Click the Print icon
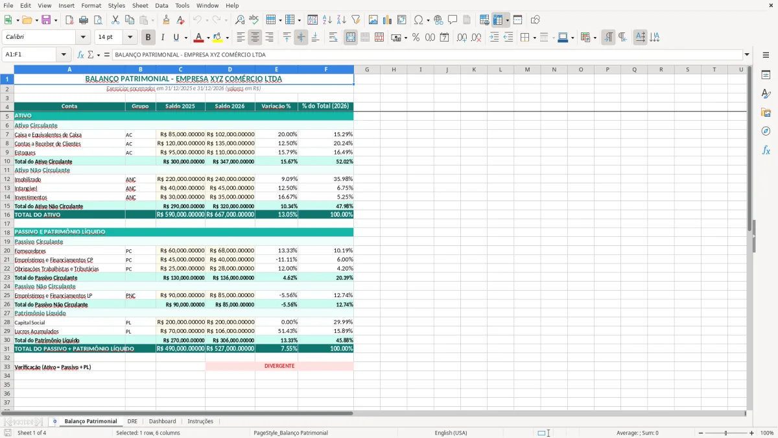This screenshot has height=438, width=778. (x=84, y=20)
